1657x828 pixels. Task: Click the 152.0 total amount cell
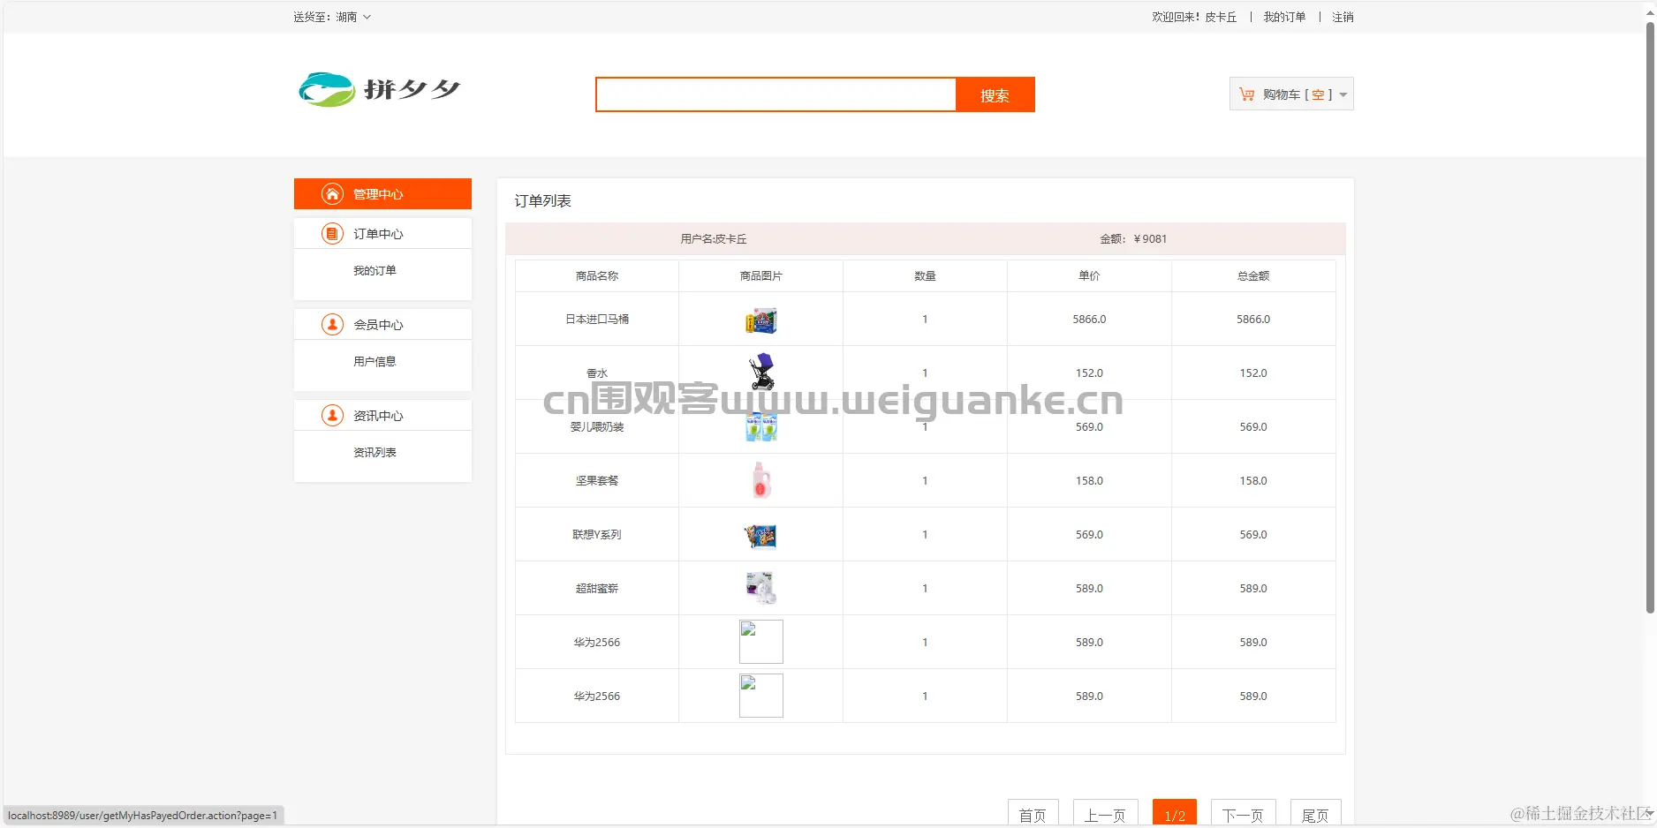pyautogui.click(x=1253, y=373)
